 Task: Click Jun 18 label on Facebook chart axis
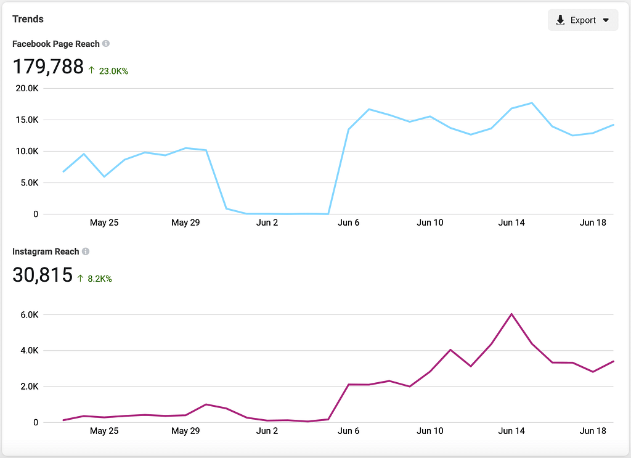(x=593, y=223)
